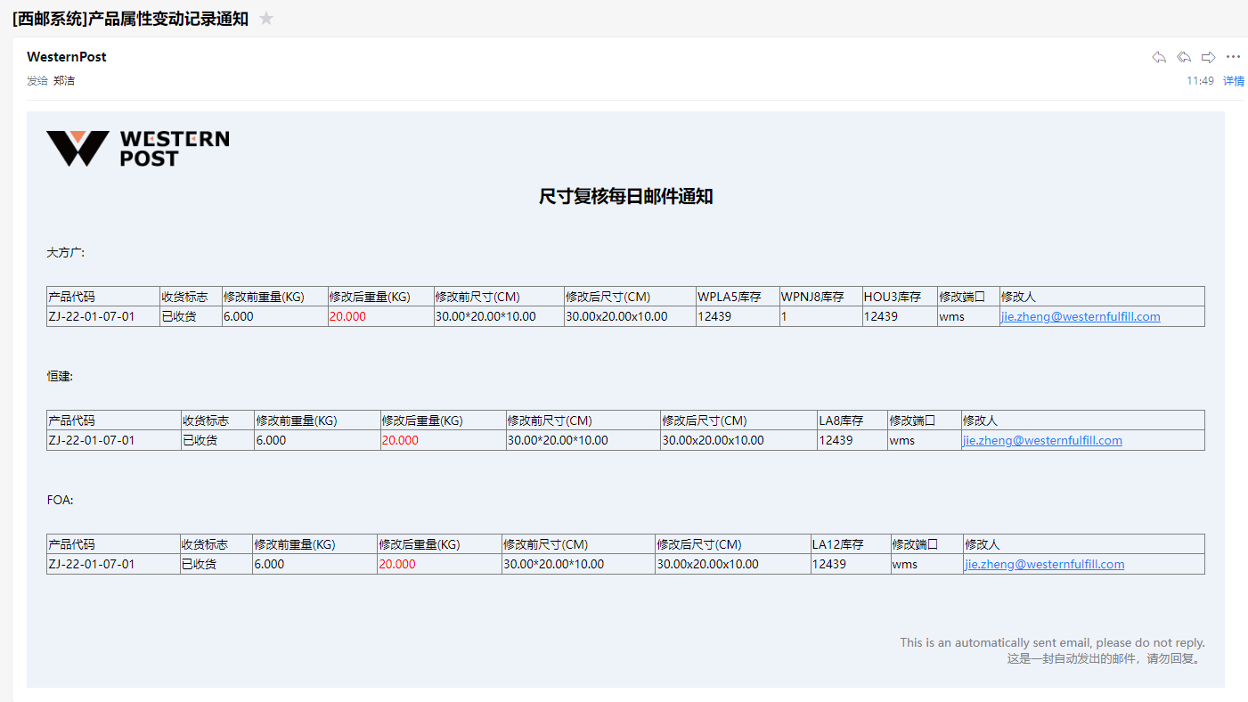This screenshot has height=702, width=1248.
Task: Click product code ZJ-22-01-07-01 in FOA table
Action: pos(92,564)
